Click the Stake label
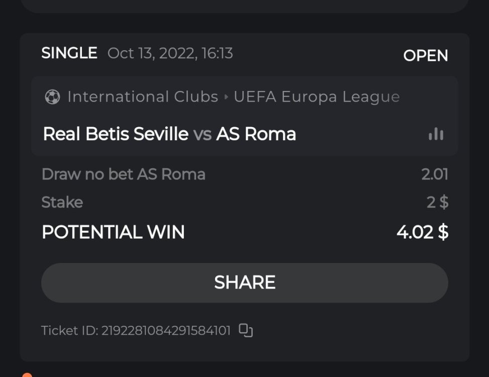The image size is (489, 377). click(62, 202)
